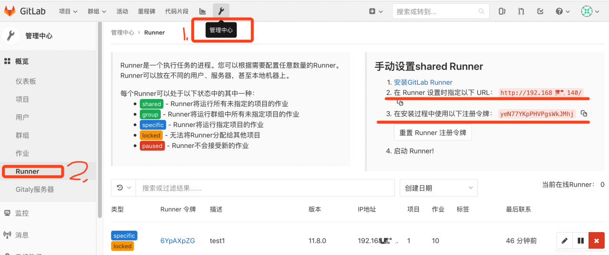
Task: Click the registration token yeN77YKpPHVPgsWkJMhj
Action: [537, 114]
